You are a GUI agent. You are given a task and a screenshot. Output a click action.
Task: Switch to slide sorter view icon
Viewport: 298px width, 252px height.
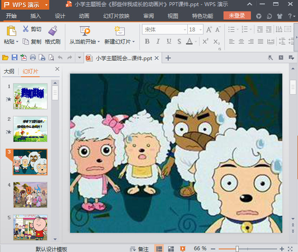click(x=171, y=249)
